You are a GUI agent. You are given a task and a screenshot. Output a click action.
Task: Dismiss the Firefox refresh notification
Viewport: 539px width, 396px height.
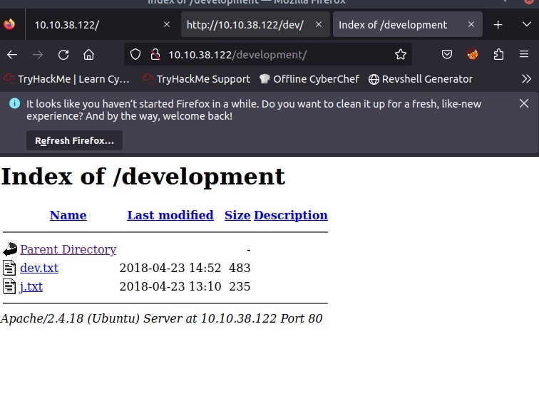(x=524, y=103)
